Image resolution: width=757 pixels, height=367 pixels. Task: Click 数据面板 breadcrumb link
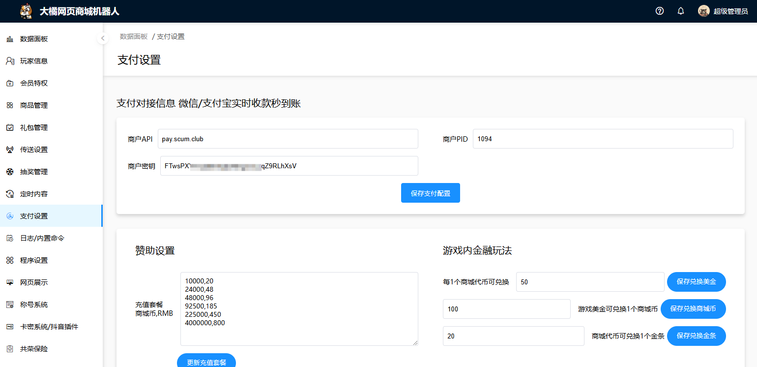(x=134, y=36)
